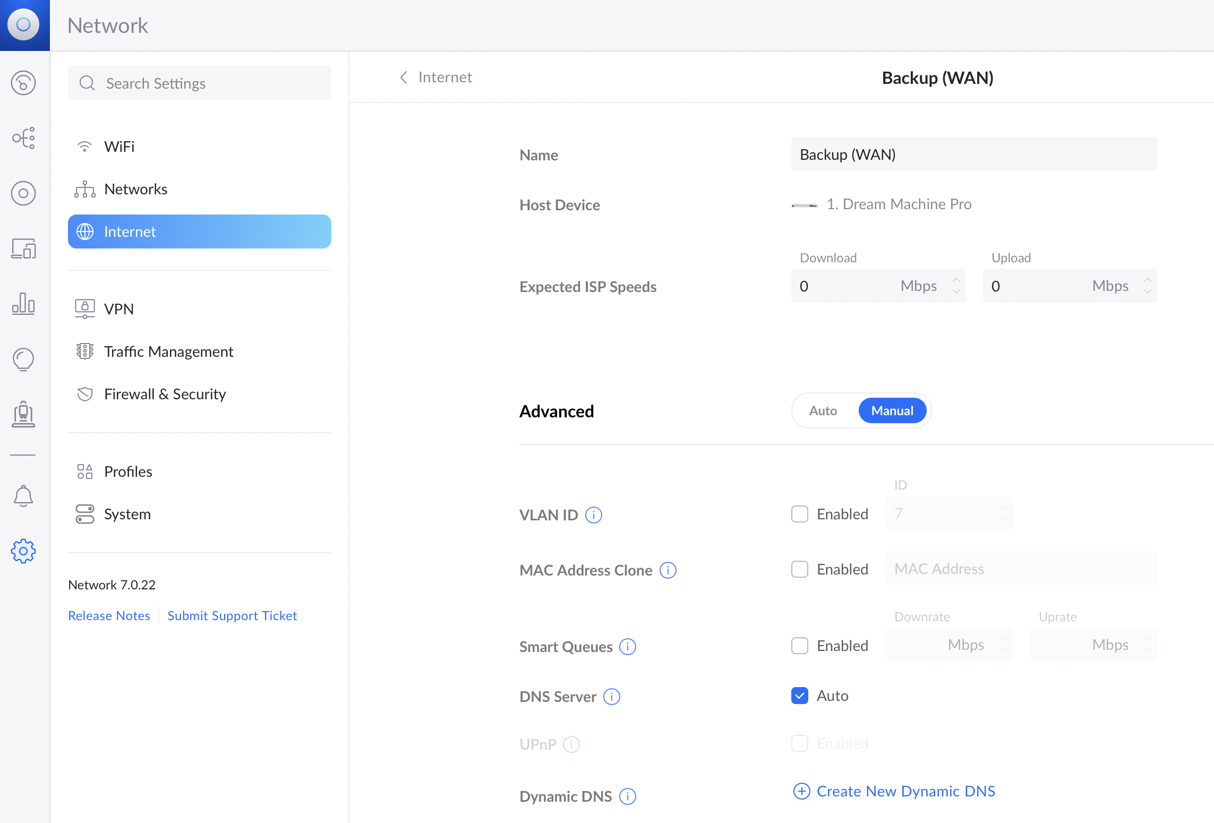
Task: Enable the VLAN ID checkbox
Action: [799, 514]
